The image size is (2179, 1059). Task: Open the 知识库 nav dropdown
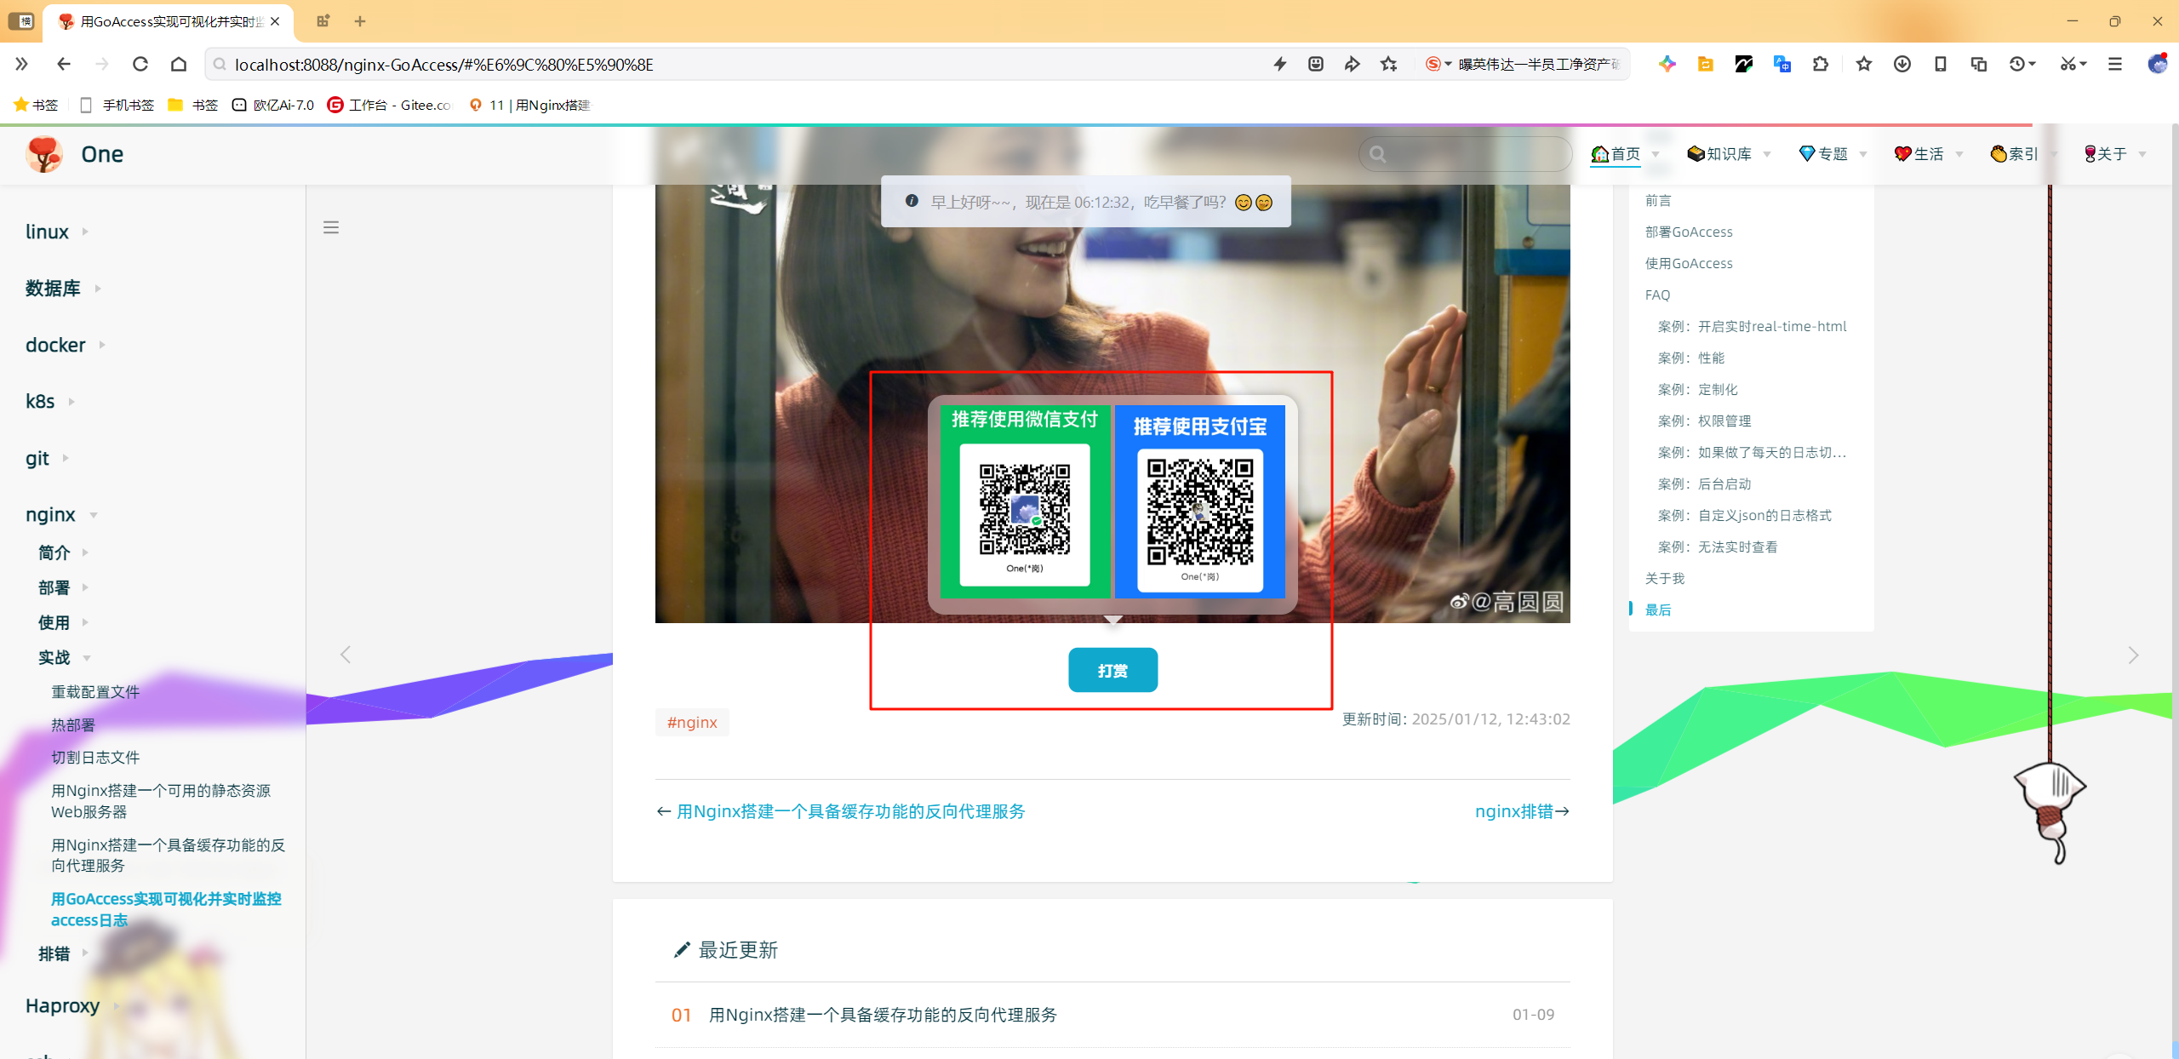pyautogui.click(x=1729, y=154)
